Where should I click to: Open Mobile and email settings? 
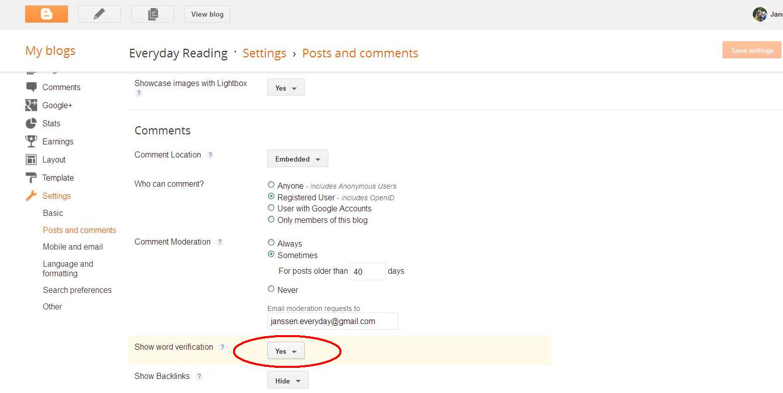point(73,247)
